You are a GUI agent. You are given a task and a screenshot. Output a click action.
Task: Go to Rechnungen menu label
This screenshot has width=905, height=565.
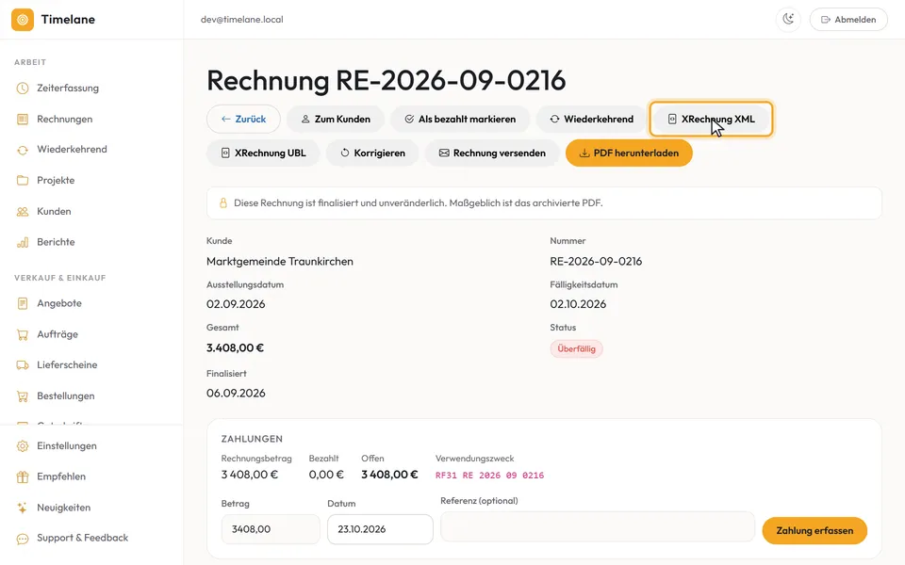pyautogui.click(x=65, y=120)
